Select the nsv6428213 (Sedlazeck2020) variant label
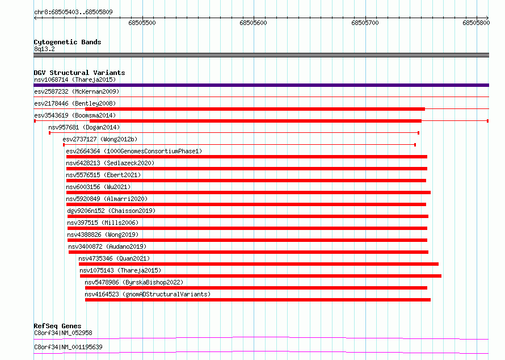This screenshot has height=360, width=505. (110, 163)
